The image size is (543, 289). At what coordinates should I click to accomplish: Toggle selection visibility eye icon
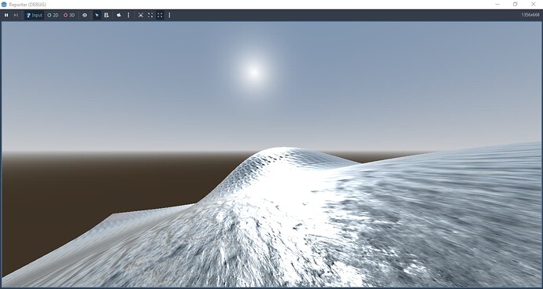click(85, 15)
